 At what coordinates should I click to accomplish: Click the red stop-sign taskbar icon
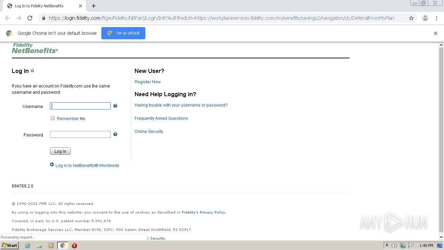click(x=74, y=245)
